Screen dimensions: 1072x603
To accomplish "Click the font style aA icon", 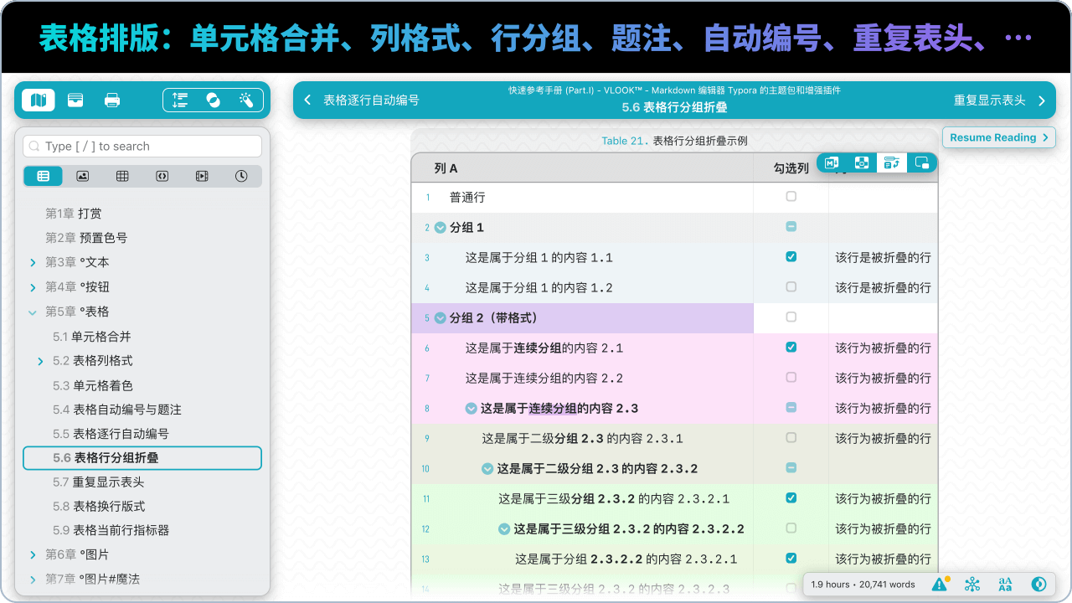I will click(x=1005, y=585).
